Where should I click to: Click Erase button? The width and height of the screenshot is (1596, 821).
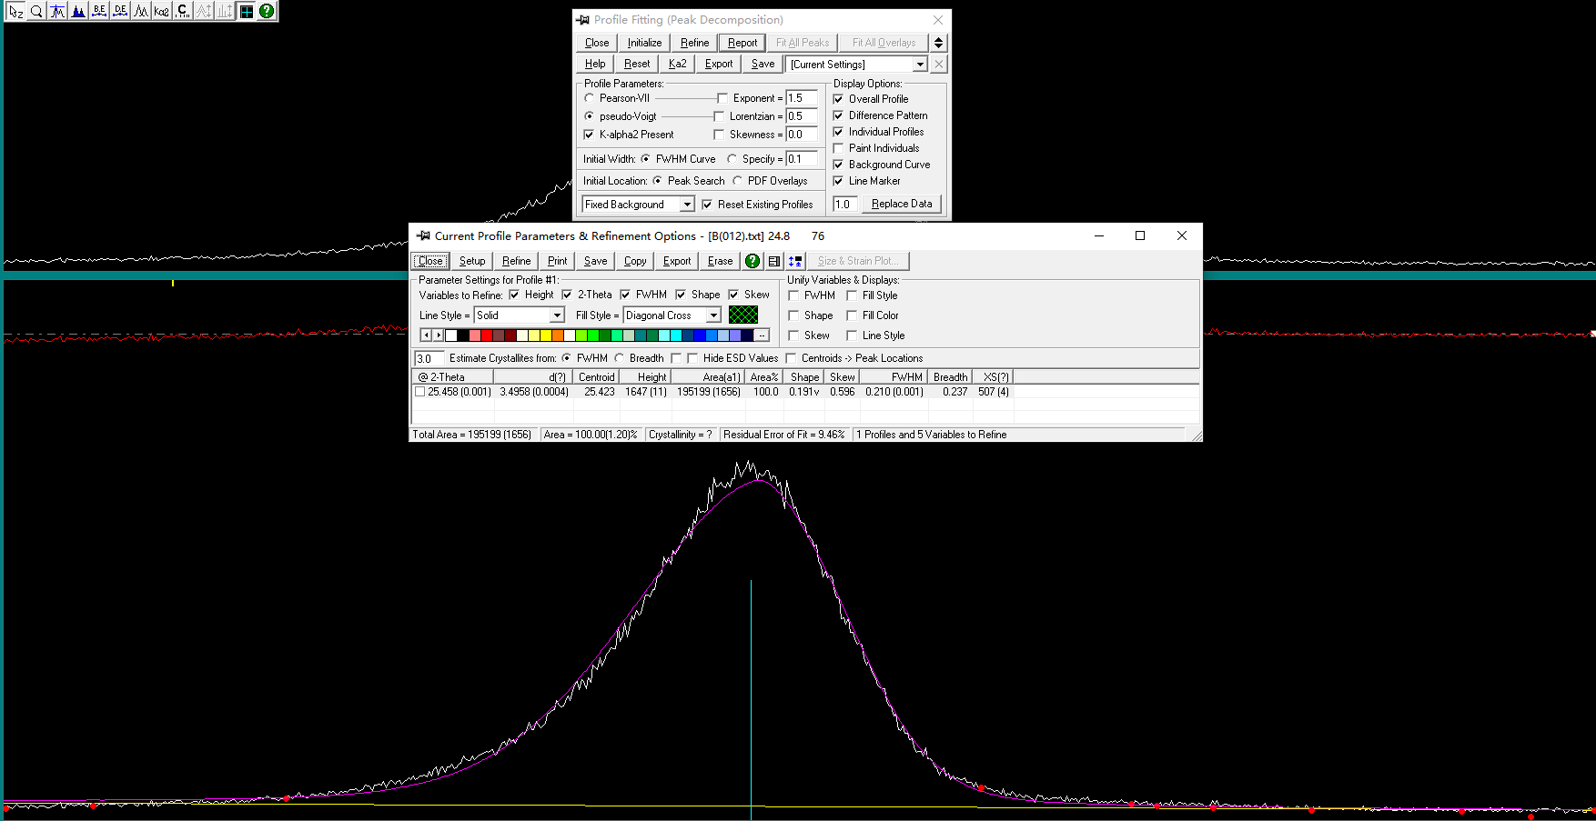click(x=720, y=261)
